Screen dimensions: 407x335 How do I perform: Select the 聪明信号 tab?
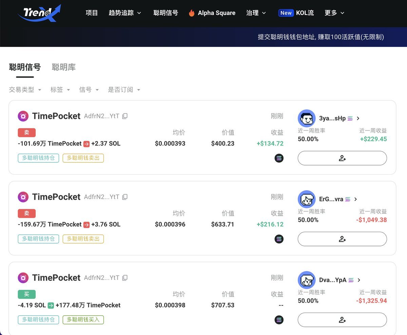[25, 67]
